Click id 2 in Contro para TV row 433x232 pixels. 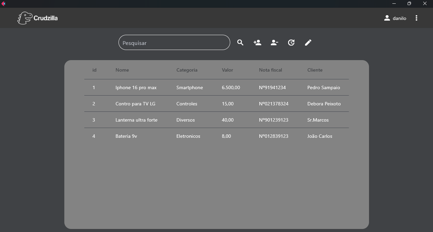[94, 104]
